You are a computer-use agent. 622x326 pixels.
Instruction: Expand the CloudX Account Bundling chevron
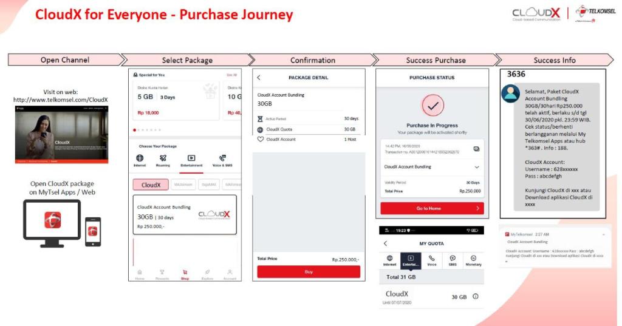click(477, 167)
